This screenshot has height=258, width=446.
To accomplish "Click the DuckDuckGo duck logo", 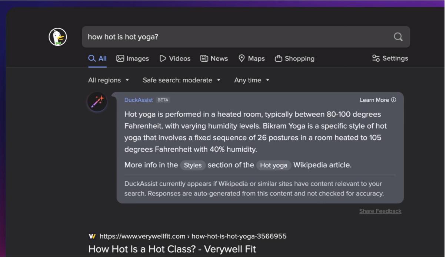I will click(x=58, y=37).
